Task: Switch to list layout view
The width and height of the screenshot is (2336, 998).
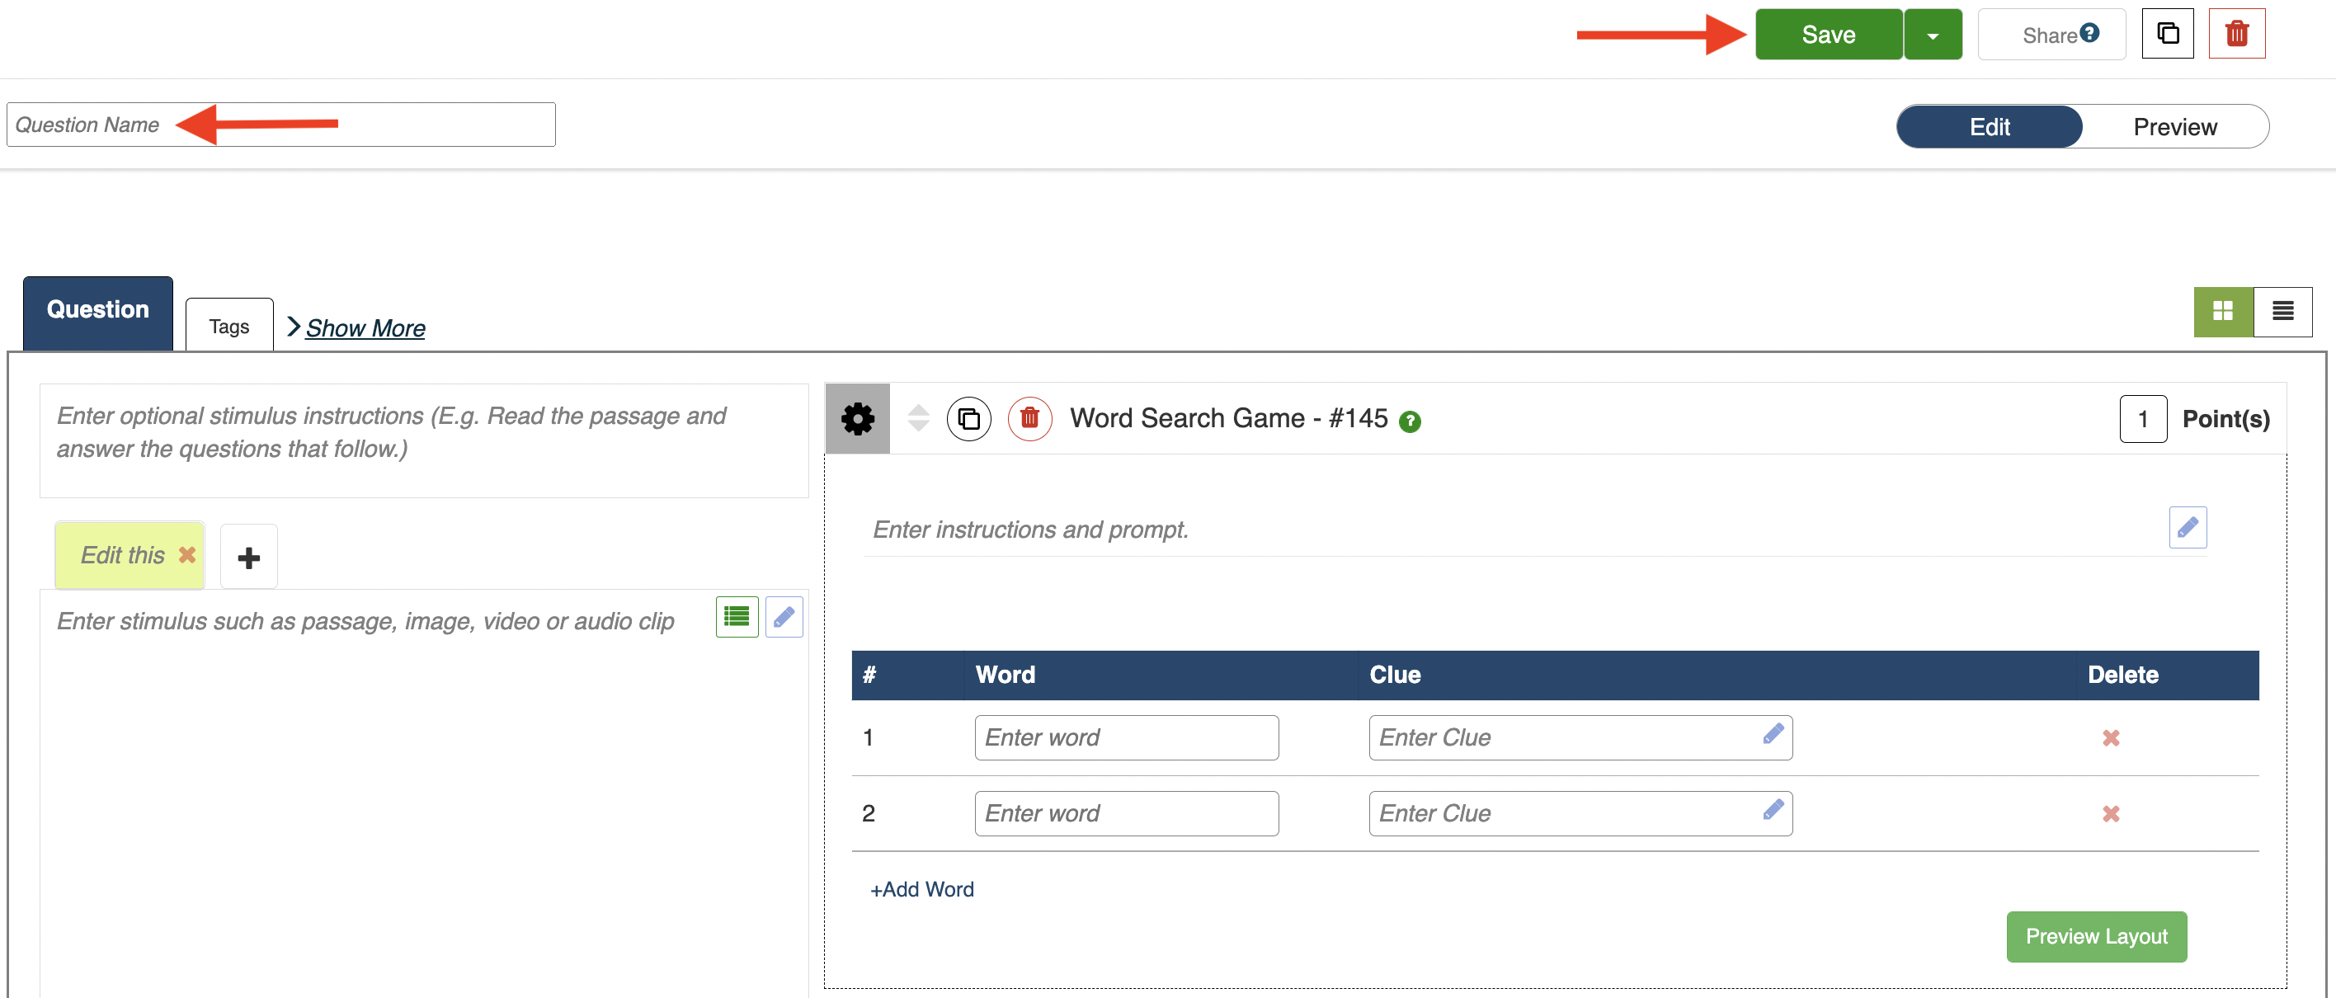Action: [x=2282, y=312]
